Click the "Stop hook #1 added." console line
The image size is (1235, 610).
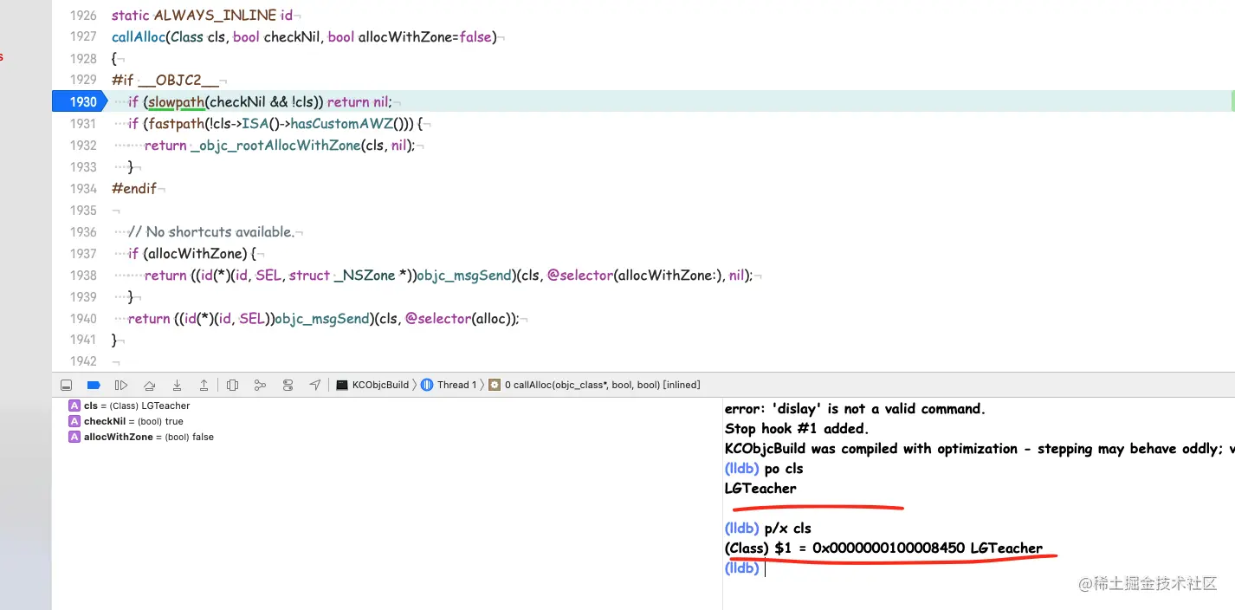coord(797,429)
